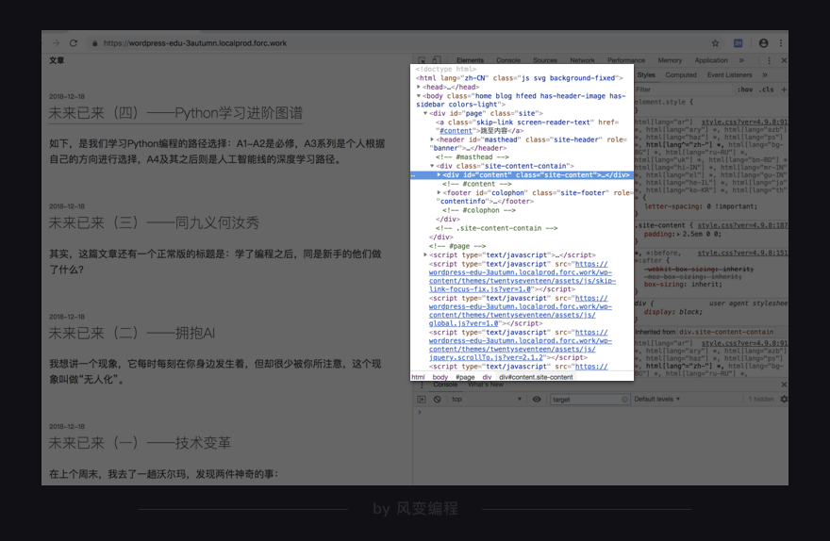Switch to the Sources tab

[x=545, y=60]
